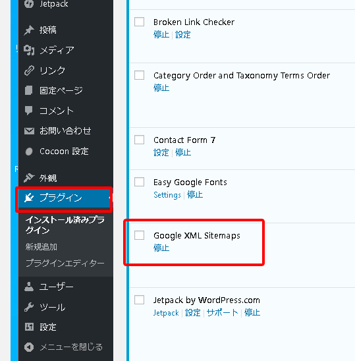Viewport: 355px width, 361px height.
Task: Click the 外観 paintbrush icon
Action: tap(29, 178)
